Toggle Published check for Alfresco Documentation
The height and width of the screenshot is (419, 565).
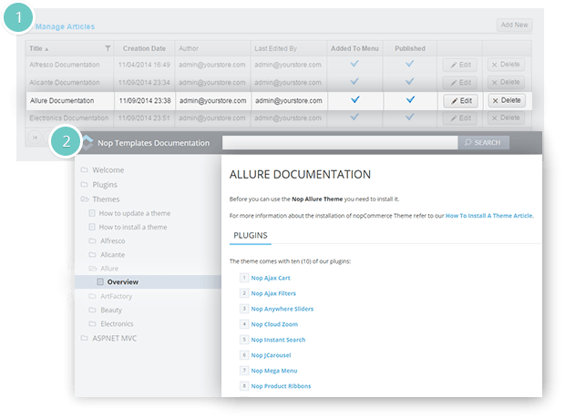[410, 64]
